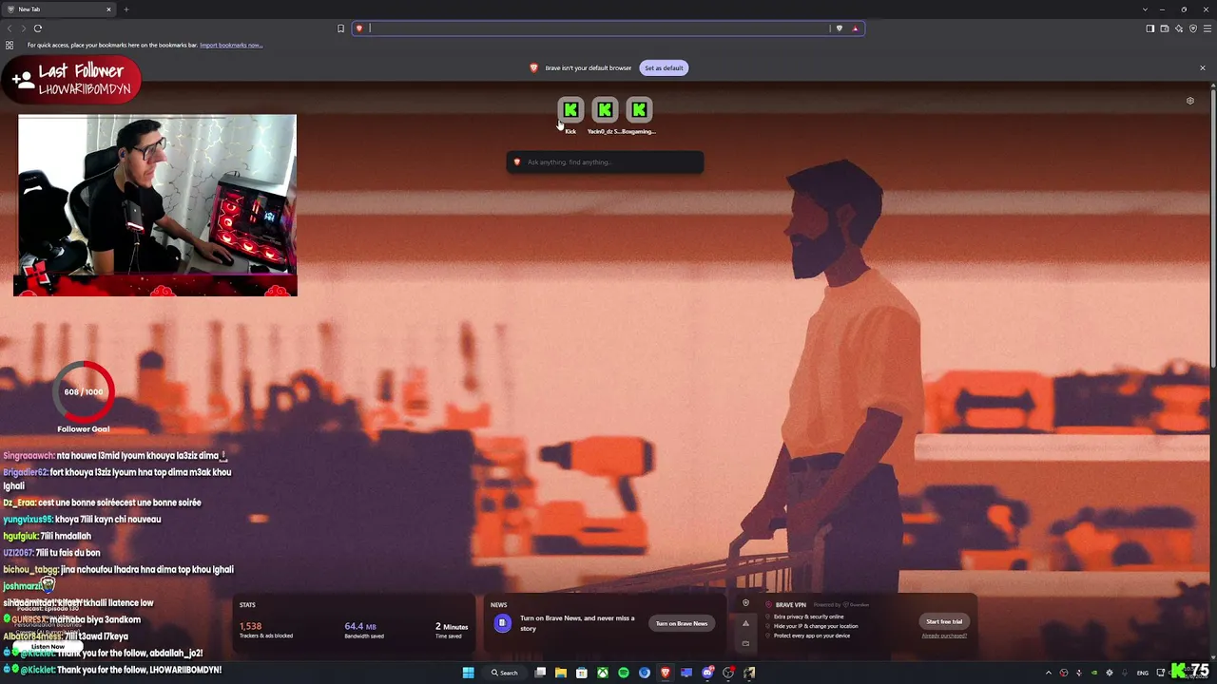Open Leo AI assistant icon
The height and width of the screenshot is (684, 1217).
tap(1179, 28)
